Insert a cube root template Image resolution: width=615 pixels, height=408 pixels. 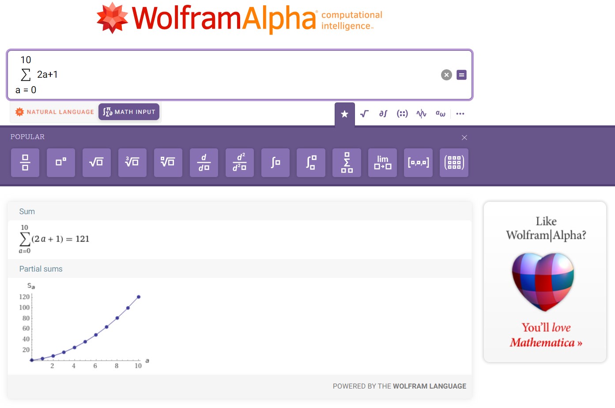click(132, 162)
